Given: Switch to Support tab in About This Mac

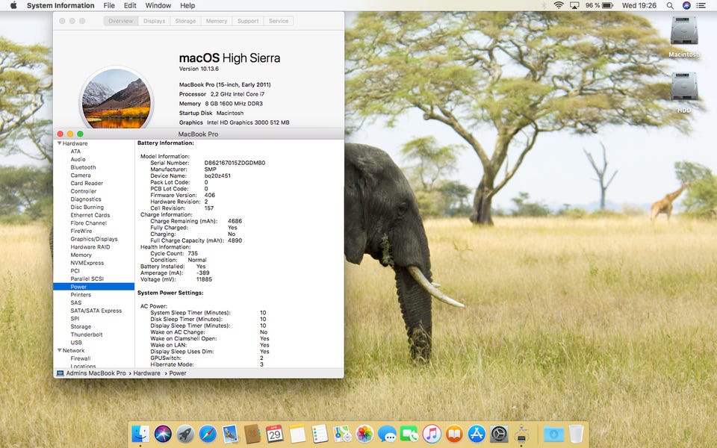Looking at the screenshot, I should (248, 21).
